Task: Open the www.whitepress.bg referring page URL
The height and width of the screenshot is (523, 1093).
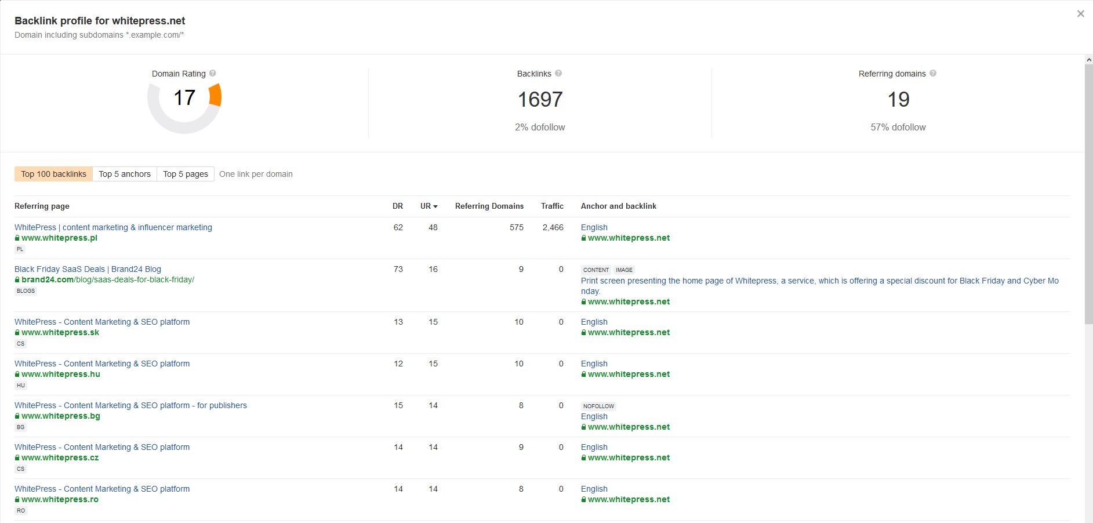Action: point(61,416)
